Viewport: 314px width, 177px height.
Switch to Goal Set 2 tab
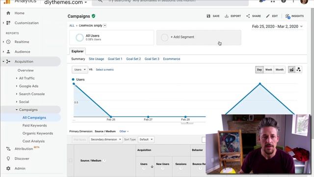coord(133,59)
